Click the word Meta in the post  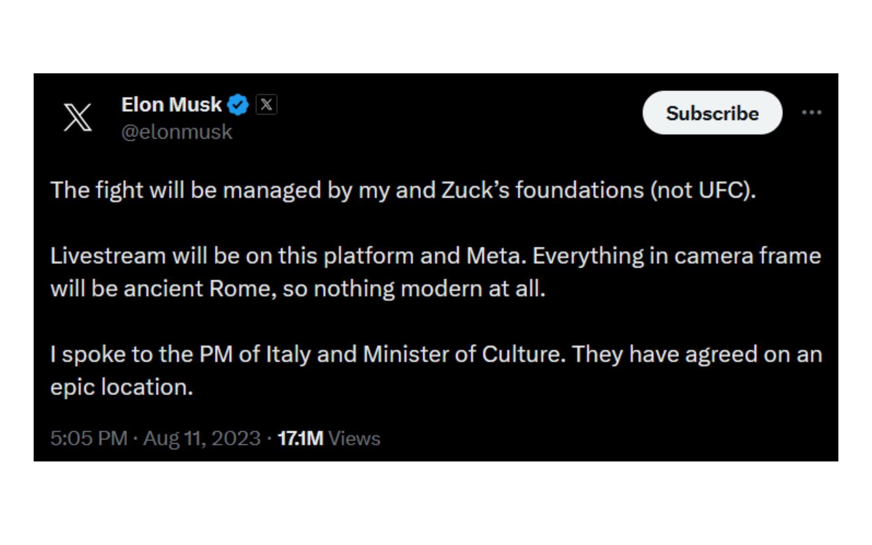493,256
